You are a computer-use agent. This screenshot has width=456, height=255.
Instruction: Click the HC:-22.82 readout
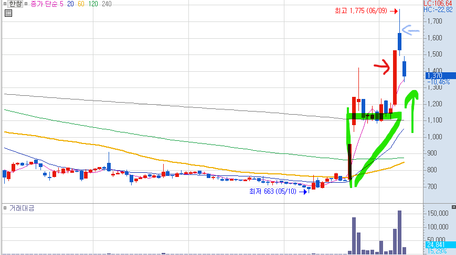[x=438, y=10]
